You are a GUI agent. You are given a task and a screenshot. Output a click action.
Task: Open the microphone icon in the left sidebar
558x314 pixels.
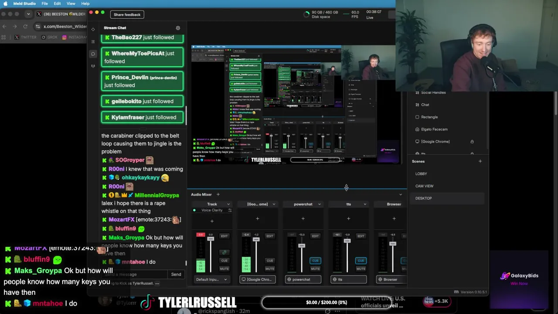tap(93, 66)
